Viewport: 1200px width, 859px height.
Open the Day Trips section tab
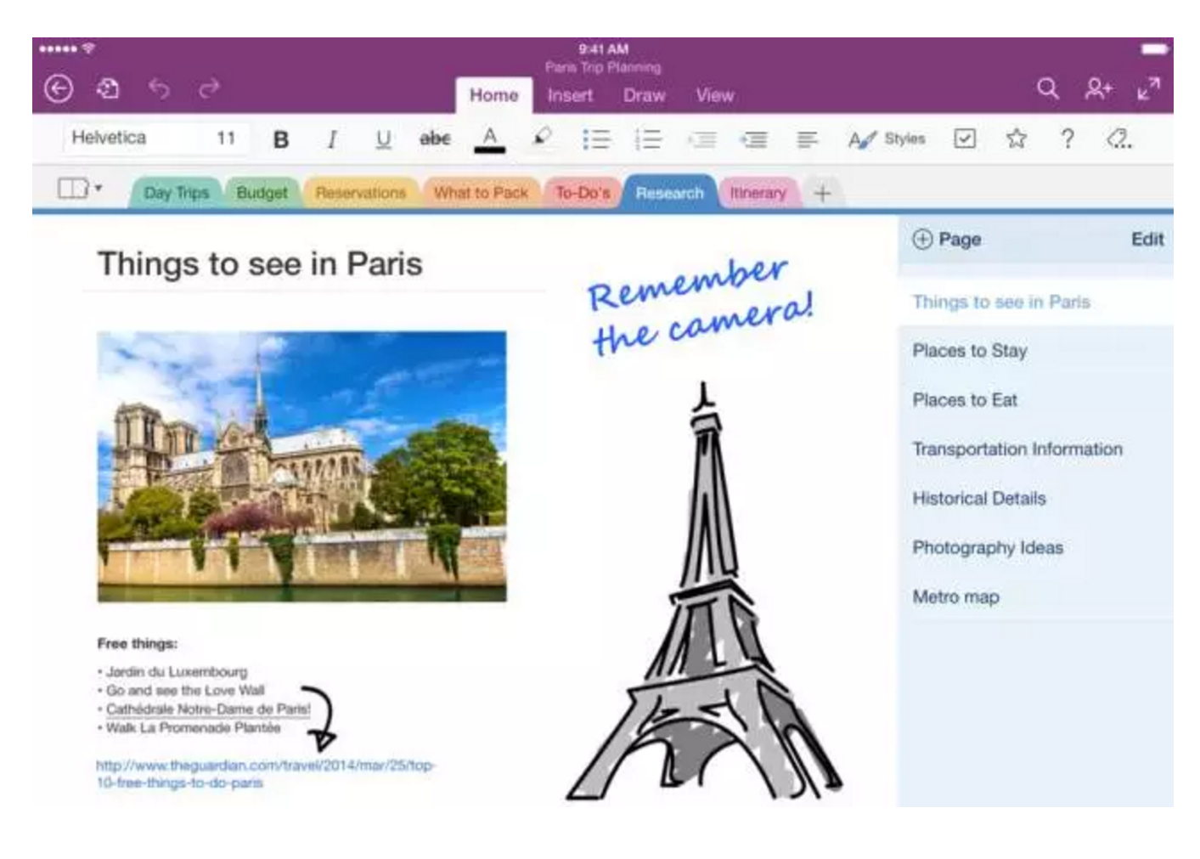[176, 193]
